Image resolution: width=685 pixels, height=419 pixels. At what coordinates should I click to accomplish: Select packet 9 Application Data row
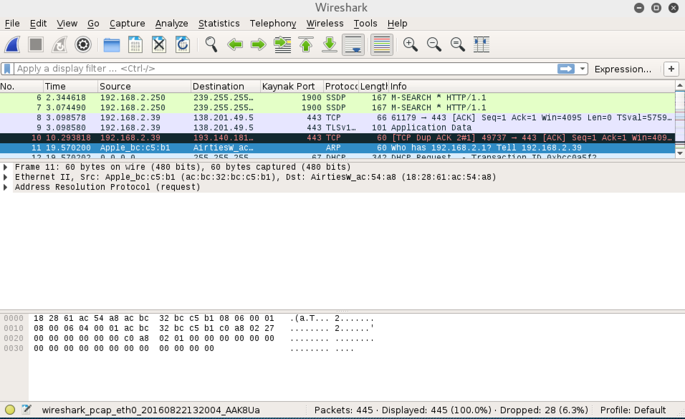coord(337,128)
